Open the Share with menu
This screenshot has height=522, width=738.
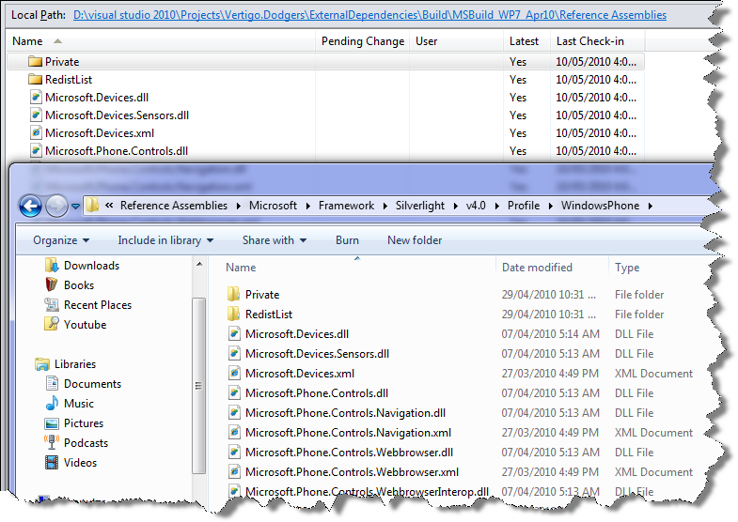click(x=275, y=240)
